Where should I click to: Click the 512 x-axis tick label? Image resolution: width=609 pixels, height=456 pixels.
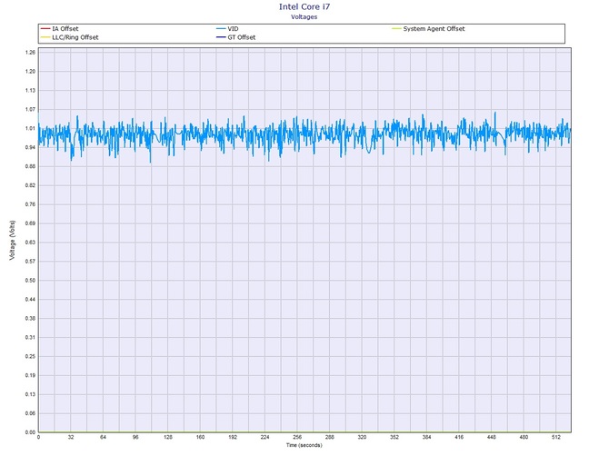556,437
